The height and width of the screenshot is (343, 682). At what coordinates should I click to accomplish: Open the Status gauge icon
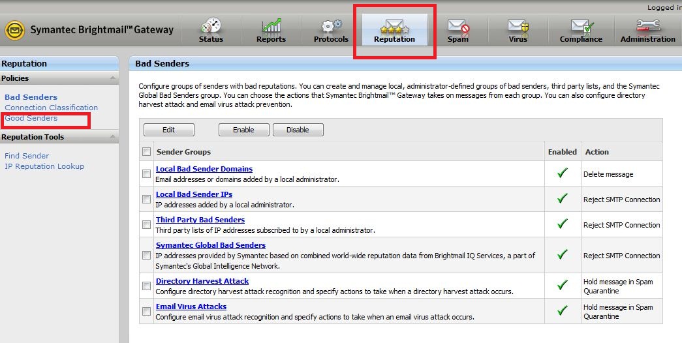[211, 25]
